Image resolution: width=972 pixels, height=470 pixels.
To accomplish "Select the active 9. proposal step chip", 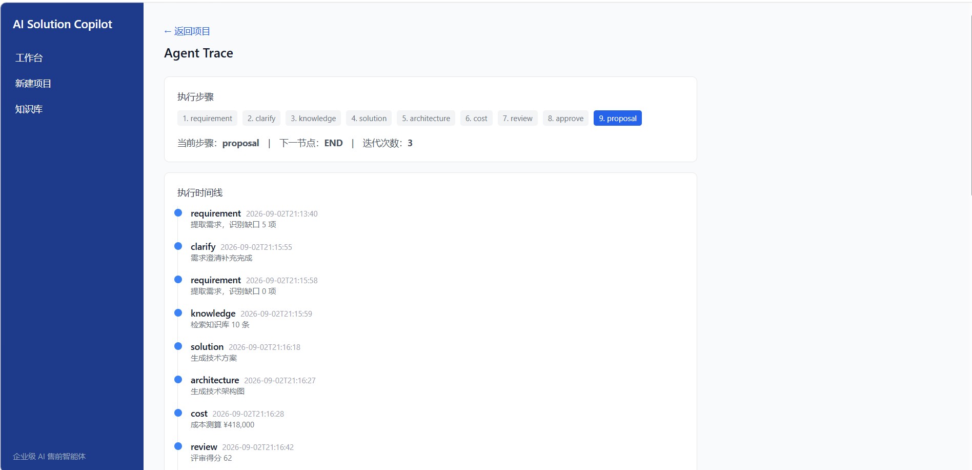I will pyautogui.click(x=618, y=118).
